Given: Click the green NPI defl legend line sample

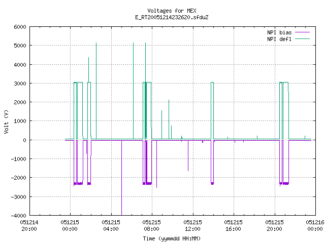Looking at the screenshot, I should (x=303, y=38).
